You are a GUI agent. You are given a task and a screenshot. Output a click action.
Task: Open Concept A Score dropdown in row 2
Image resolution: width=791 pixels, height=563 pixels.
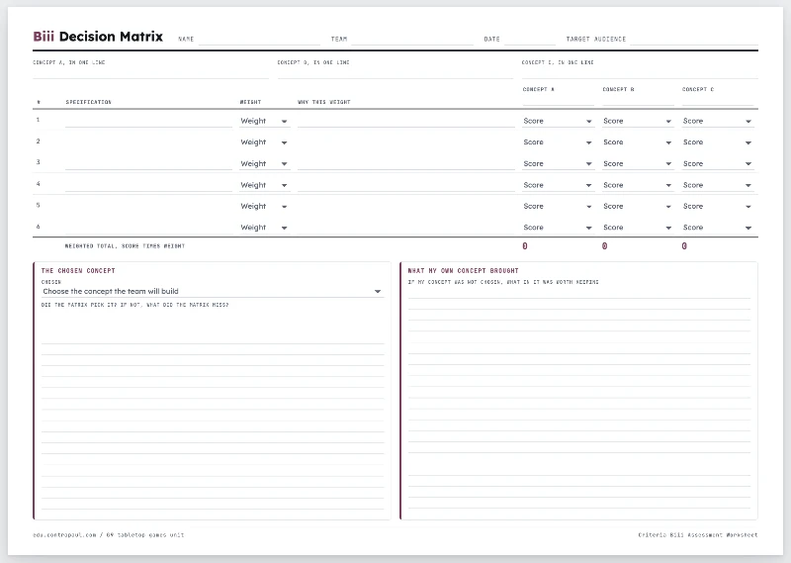[558, 142]
